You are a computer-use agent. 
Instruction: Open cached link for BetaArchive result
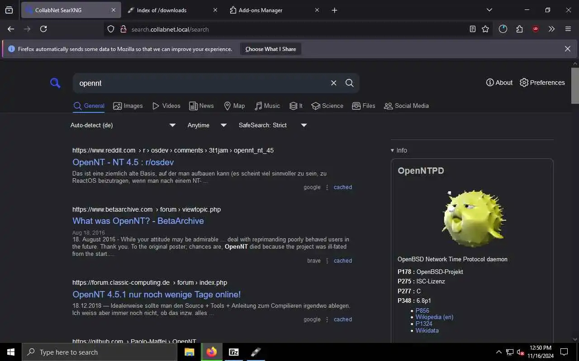click(x=342, y=261)
